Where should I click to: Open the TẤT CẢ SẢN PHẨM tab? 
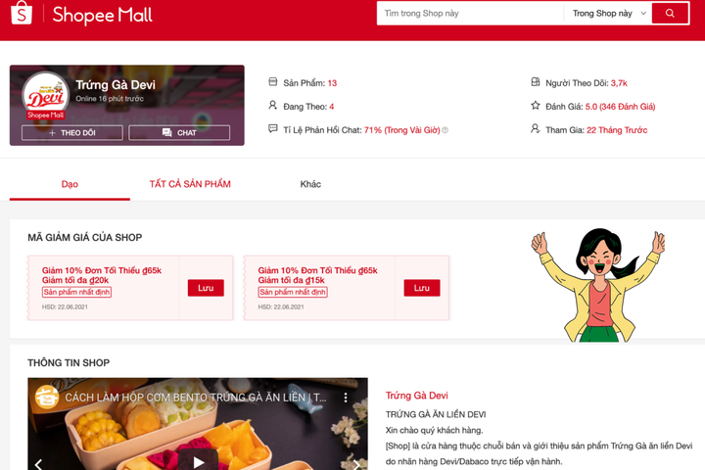pos(190,184)
